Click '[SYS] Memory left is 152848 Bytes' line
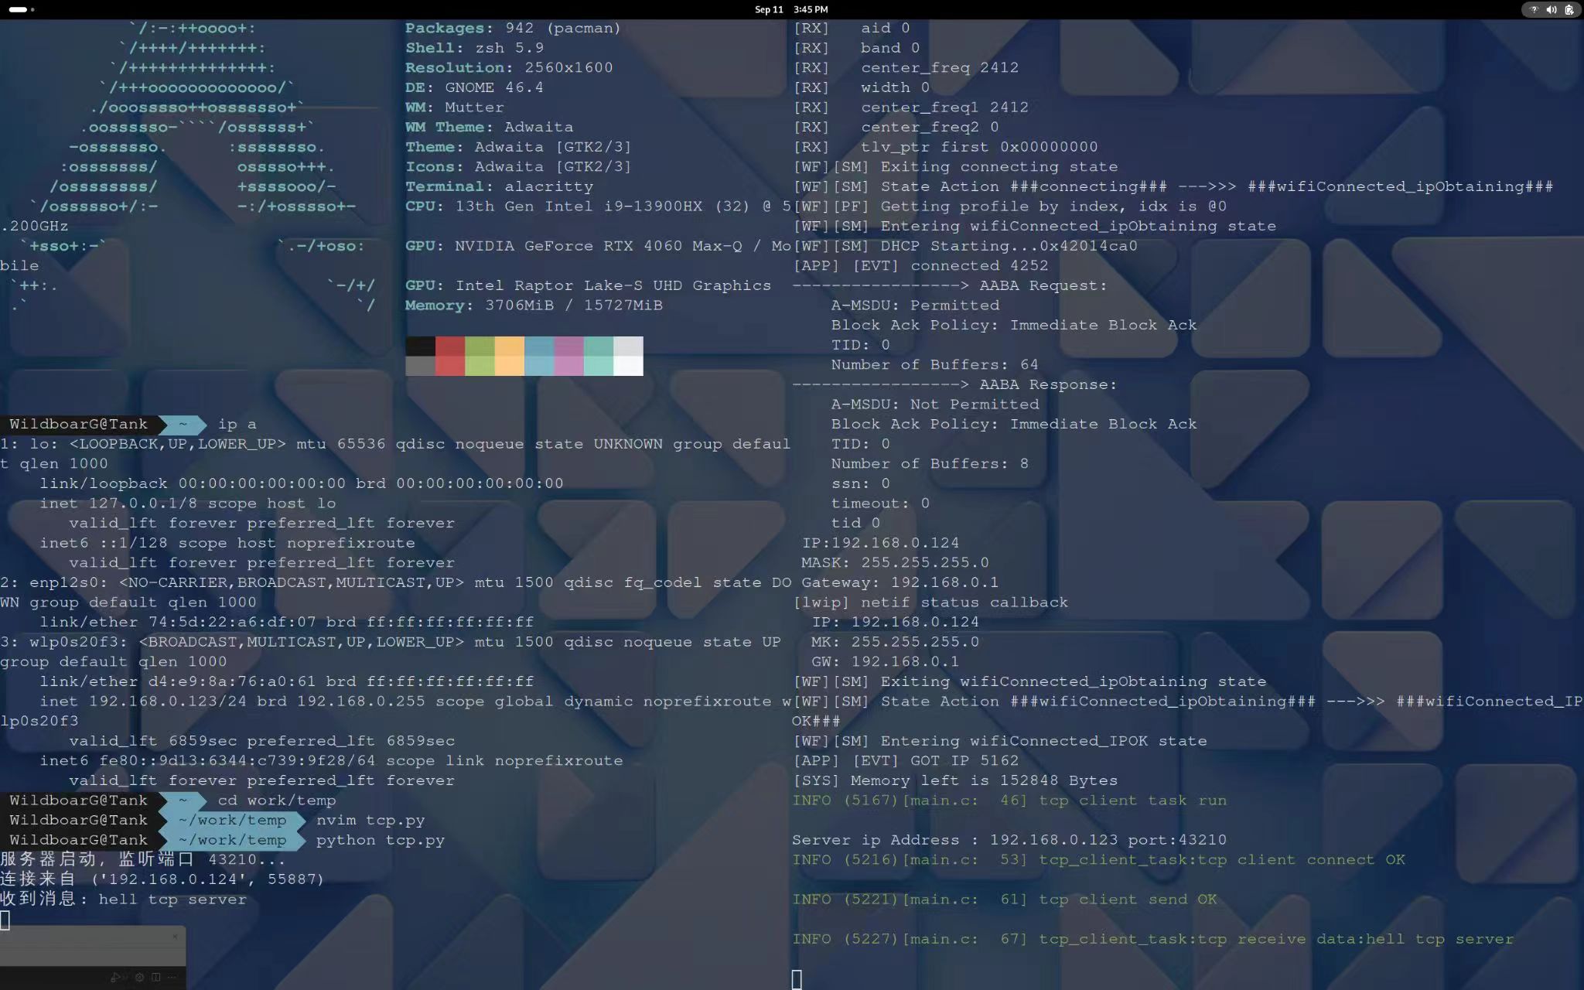Screen dimensions: 1584x990 click(955, 780)
